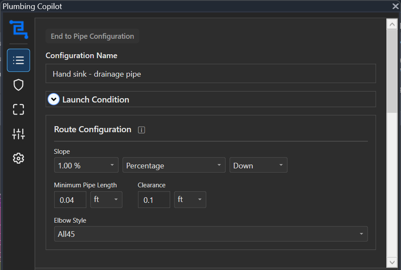Image resolution: width=401 pixels, height=270 pixels.
Task: Click the scrollbar down arrow
Action: [x=392, y=262]
